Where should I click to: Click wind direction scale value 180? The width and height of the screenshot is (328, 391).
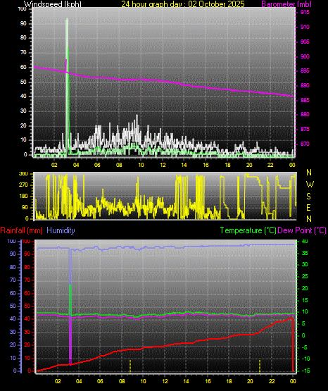pos(23,197)
